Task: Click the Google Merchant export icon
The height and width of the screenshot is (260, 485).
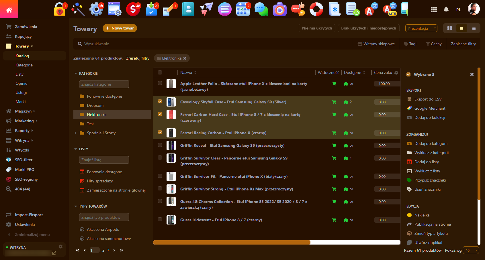Action: click(409, 108)
